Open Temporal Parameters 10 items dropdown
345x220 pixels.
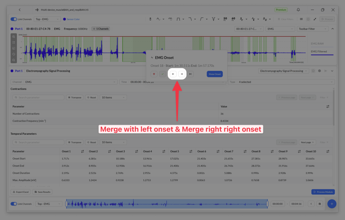[x=113, y=142]
